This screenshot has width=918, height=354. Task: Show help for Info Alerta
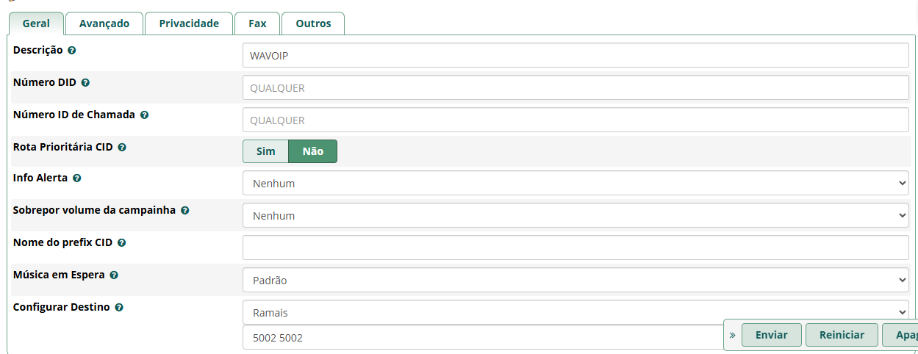click(x=76, y=178)
